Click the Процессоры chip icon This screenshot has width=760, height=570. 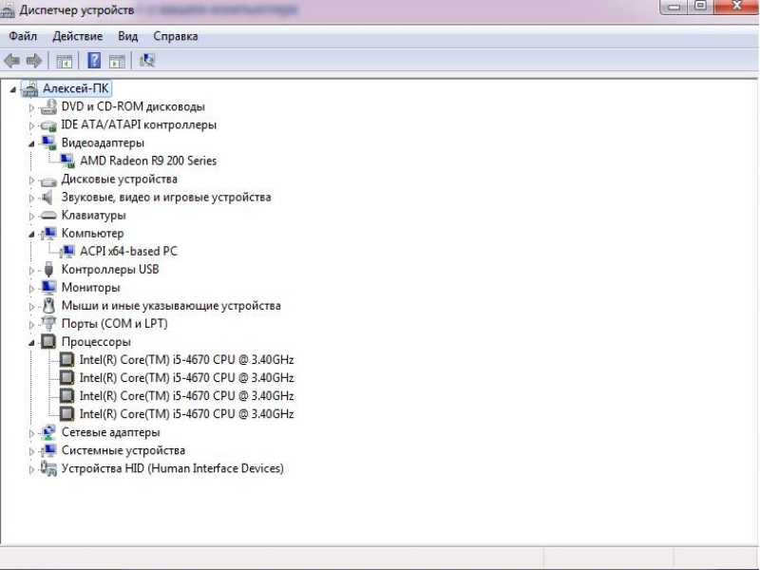[48, 342]
